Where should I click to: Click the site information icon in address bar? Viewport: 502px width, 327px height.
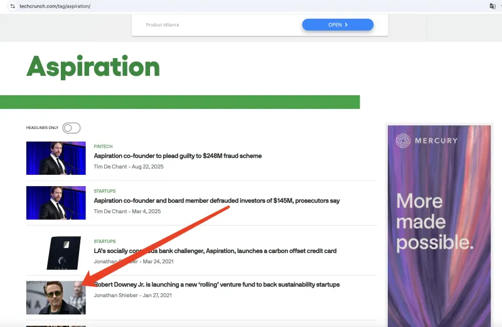12,6
